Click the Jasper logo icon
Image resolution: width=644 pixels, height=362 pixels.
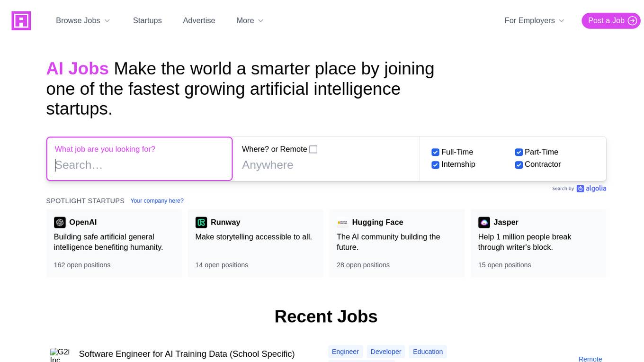coord(484,222)
